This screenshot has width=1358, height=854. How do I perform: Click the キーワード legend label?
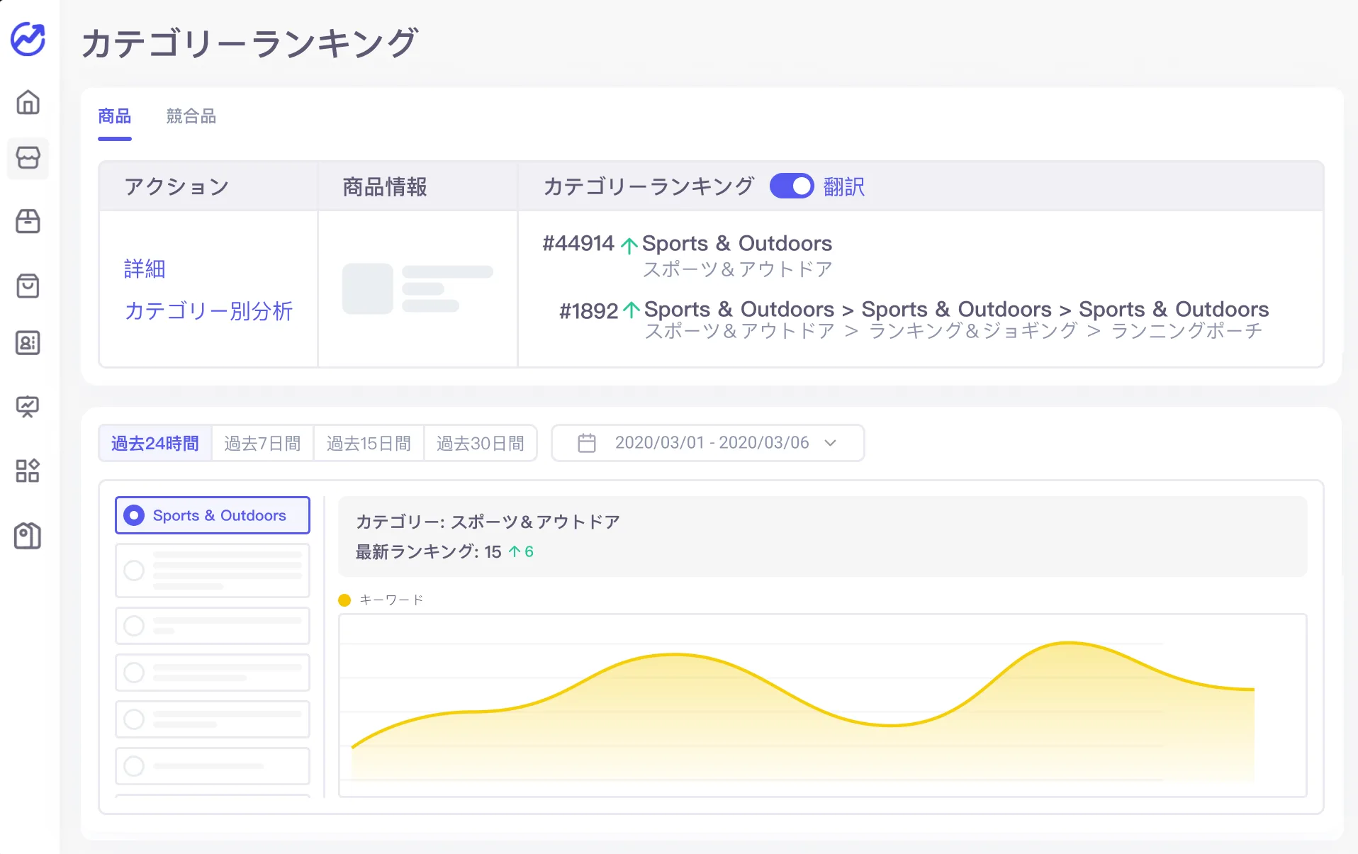392,600
